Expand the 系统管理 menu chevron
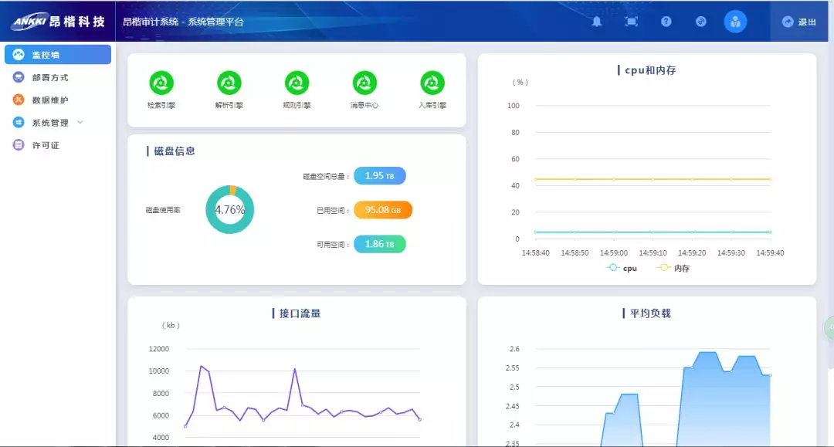This screenshot has width=834, height=447. click(80, 123)
